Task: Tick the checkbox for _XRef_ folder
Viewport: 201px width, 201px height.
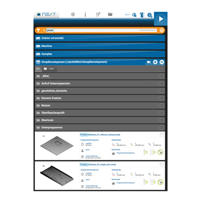Action: click(162, 76)
